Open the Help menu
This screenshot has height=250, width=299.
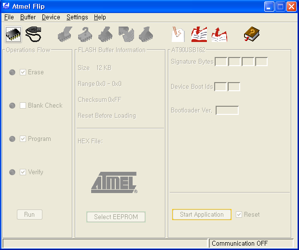[x=100, y=17]
